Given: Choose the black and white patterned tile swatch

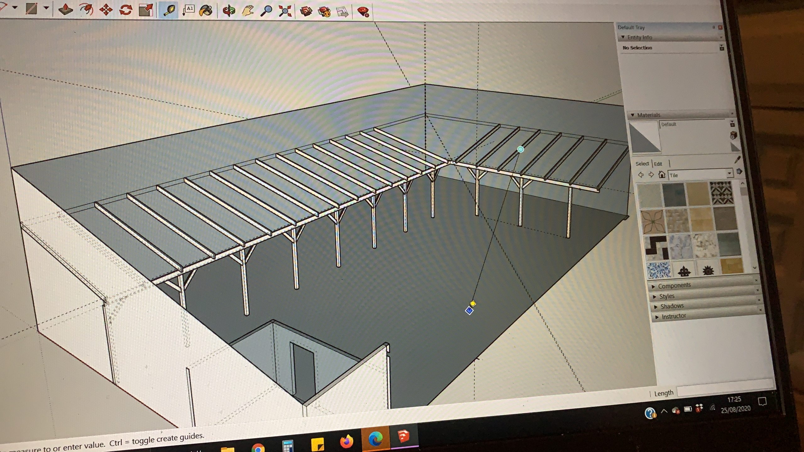Looking at the screenshot, I should (x=721, y=192).
